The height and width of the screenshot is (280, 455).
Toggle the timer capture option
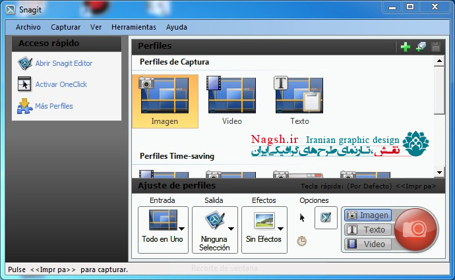point(302,241)
